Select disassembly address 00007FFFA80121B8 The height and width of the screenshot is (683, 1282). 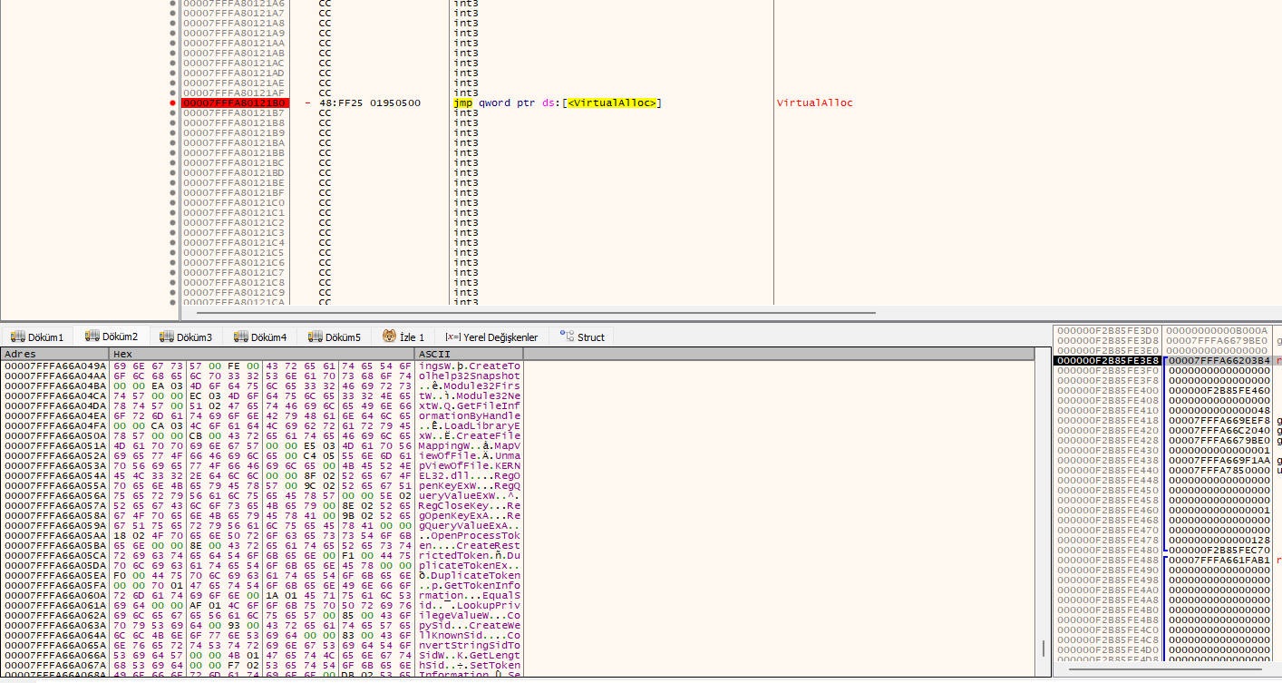pos(234,123)
